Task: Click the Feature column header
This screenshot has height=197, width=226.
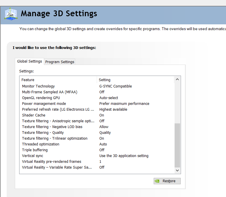Action: coord(28,80)
